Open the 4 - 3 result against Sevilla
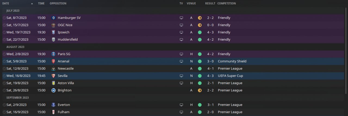This screenshot has width=348, height=116. (x=210, y=76)
